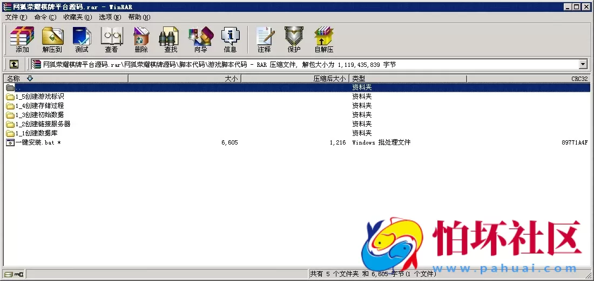Select the 1_1创建数据库 folder name
This screenshot has width=594, height=281.
(x=37, y=134)
